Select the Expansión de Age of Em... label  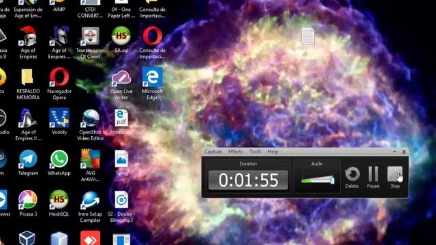tap(28, 12)
